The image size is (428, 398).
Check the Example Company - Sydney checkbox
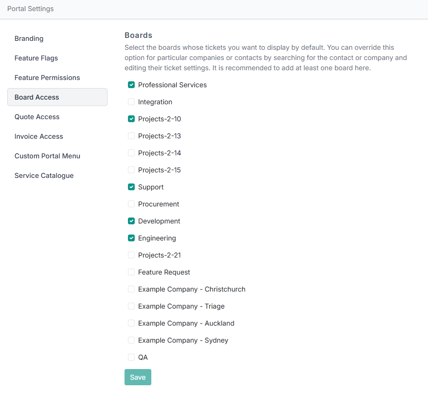[131, 340]
